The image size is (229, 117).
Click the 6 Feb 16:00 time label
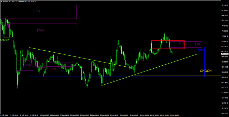click(x=24, y=115)
